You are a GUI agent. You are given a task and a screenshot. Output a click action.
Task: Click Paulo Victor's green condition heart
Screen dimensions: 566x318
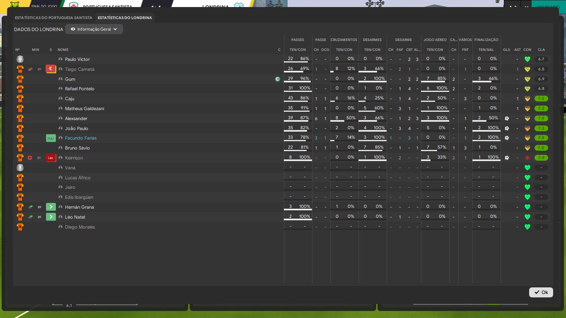click(x=527, y=59)
